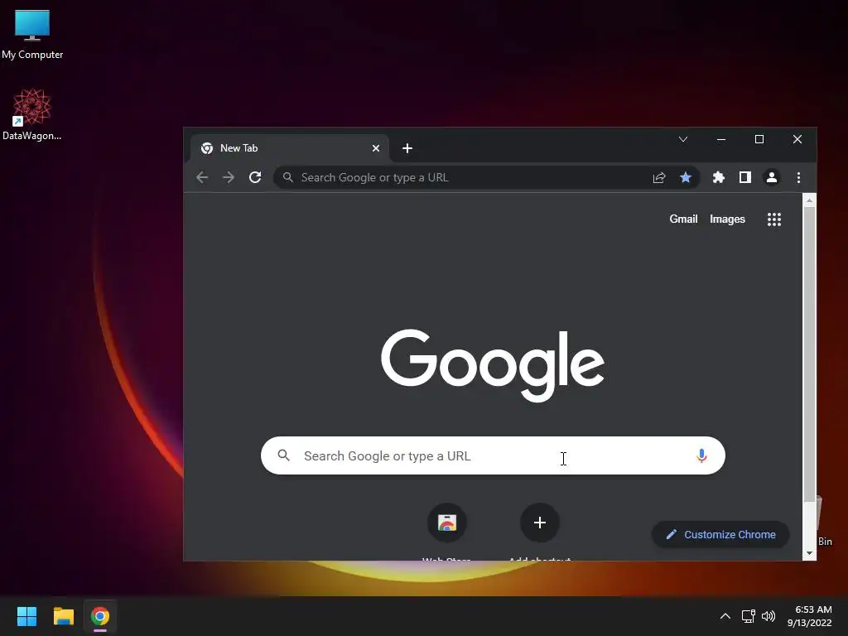This screenshot has width=848, height=636.
Task: Open Gmail link
Action: [x=683, y=219]
